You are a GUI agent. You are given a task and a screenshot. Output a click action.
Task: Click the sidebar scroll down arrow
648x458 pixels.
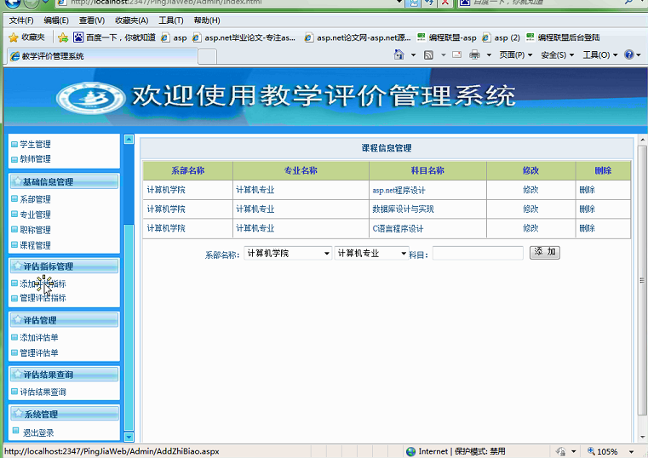tap(129, 437)
